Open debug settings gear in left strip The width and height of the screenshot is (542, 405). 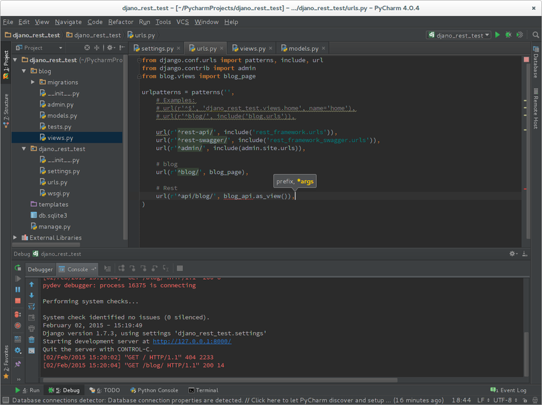click(18, 351)
